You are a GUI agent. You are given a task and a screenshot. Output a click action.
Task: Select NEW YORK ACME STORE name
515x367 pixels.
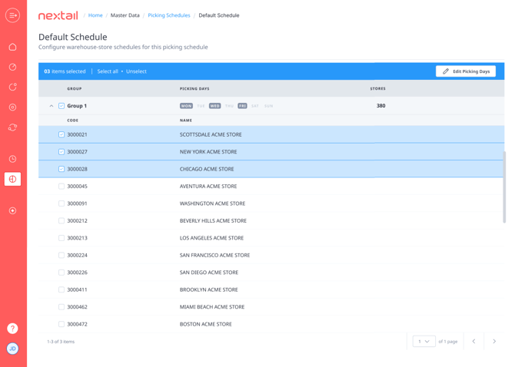tap(208, 152)
